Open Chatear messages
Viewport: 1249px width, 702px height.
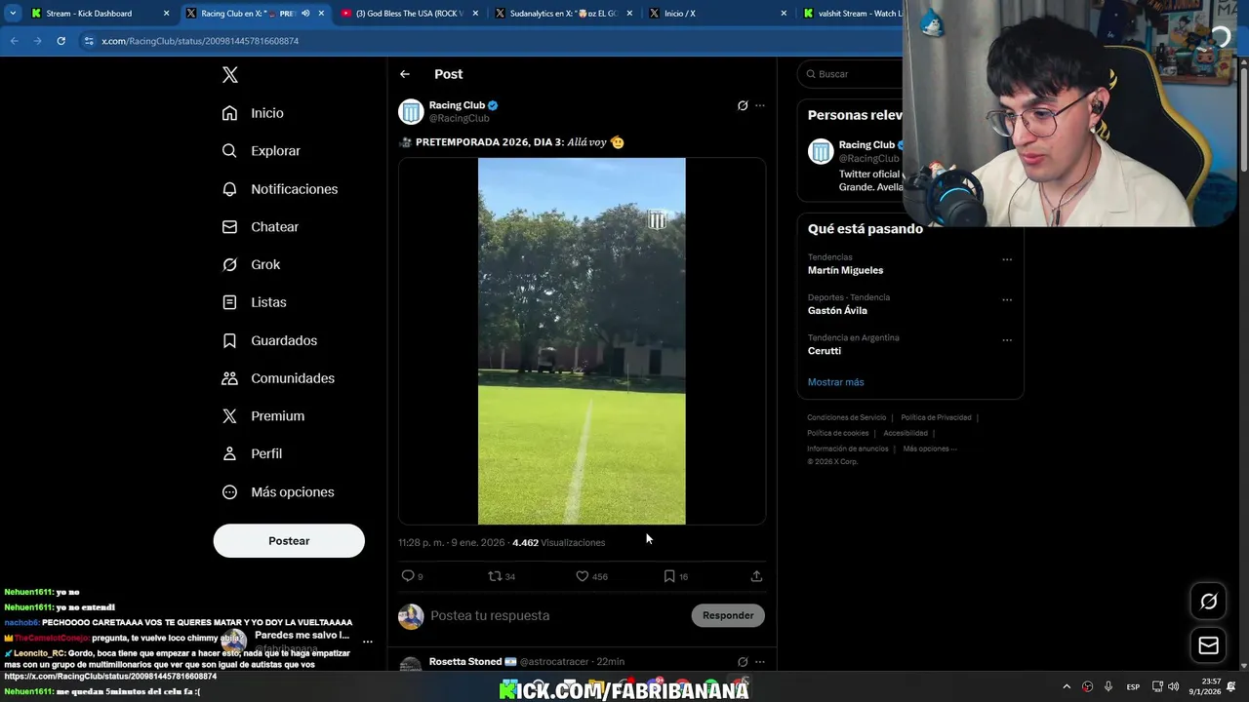pos(260,226)
